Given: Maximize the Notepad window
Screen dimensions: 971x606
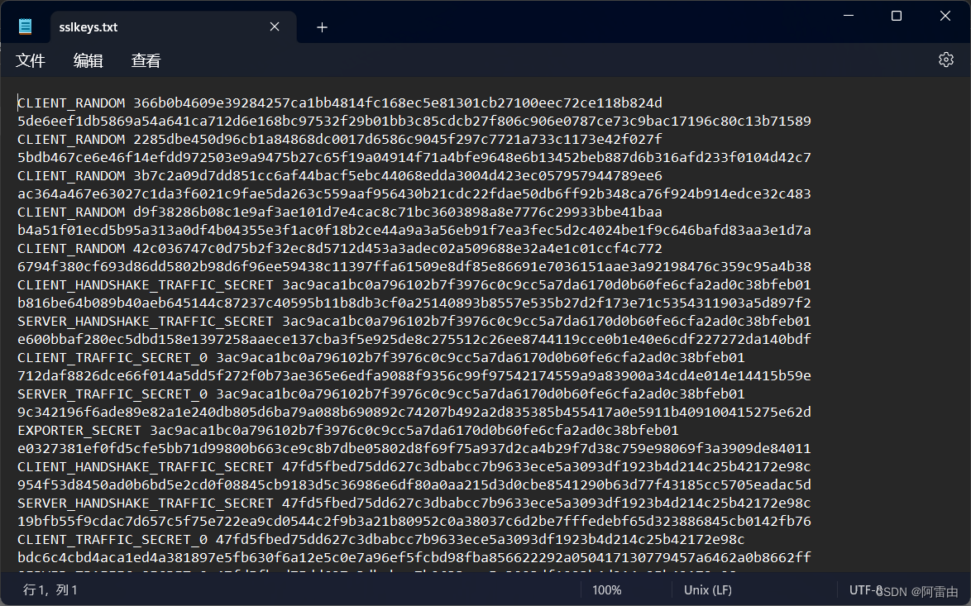Looking at the screenshot, I should click(896, 16).
